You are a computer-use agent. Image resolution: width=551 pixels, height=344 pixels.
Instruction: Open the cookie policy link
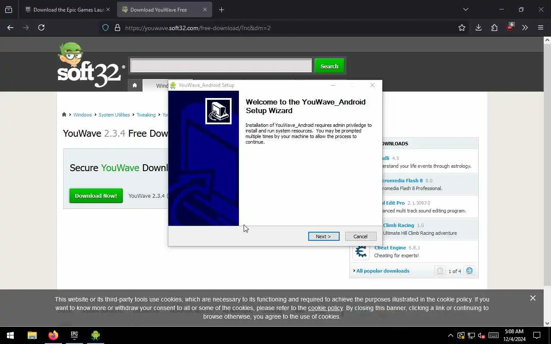pos(325,308)
